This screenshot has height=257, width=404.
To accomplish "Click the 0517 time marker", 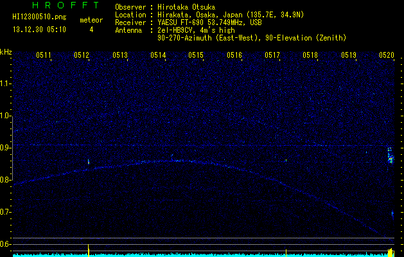I will click(272, 55).
